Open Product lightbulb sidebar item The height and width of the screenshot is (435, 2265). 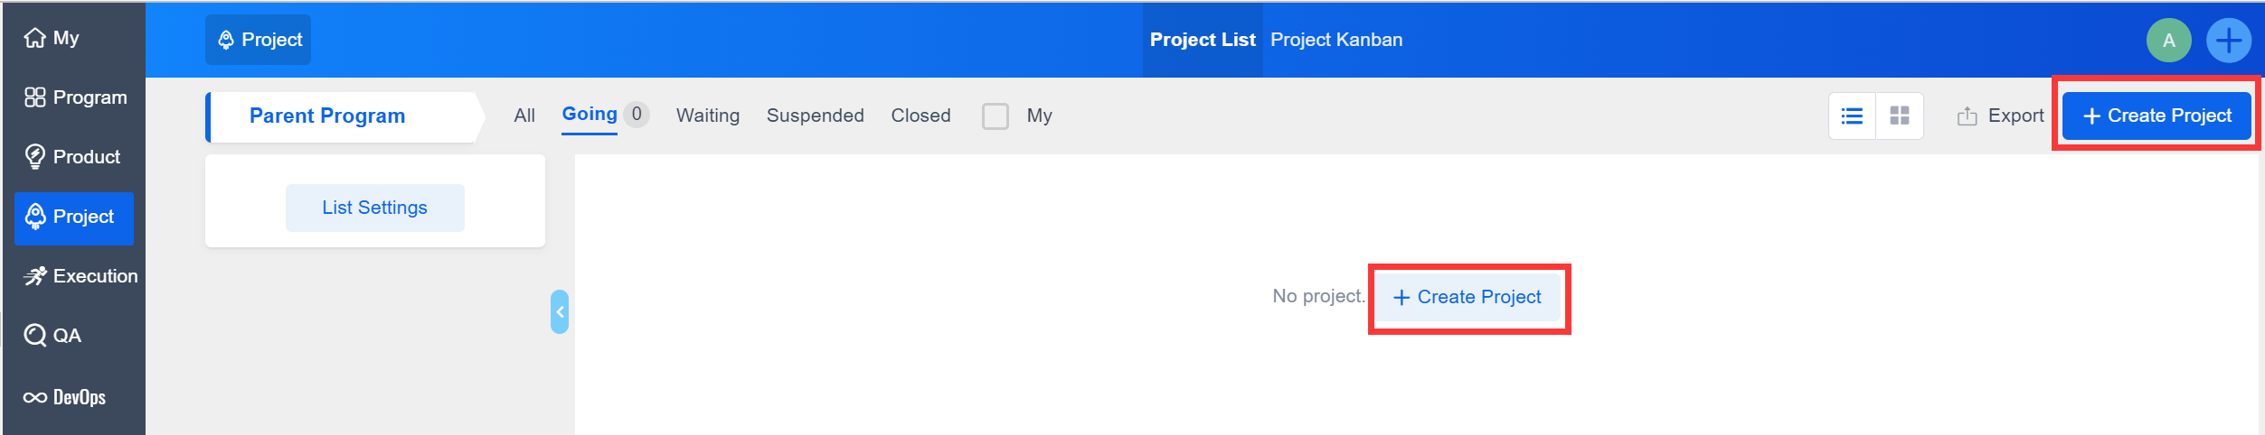point(35,157)
